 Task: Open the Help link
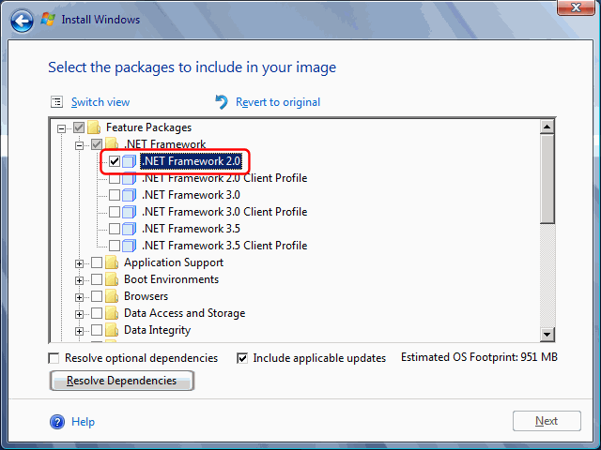(84, 422)
